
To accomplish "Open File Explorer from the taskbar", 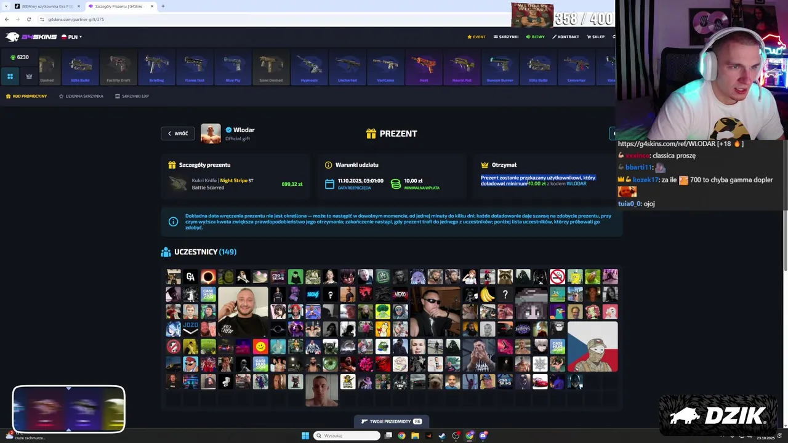I will pyautogui.click(x=415, y=436).
